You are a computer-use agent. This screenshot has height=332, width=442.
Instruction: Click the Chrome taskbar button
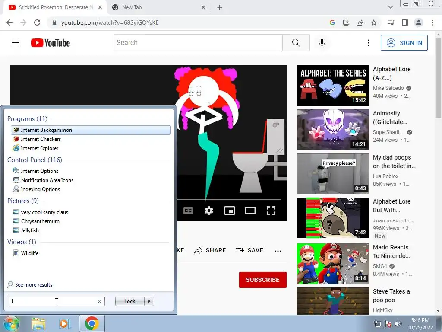click(92, 323)
